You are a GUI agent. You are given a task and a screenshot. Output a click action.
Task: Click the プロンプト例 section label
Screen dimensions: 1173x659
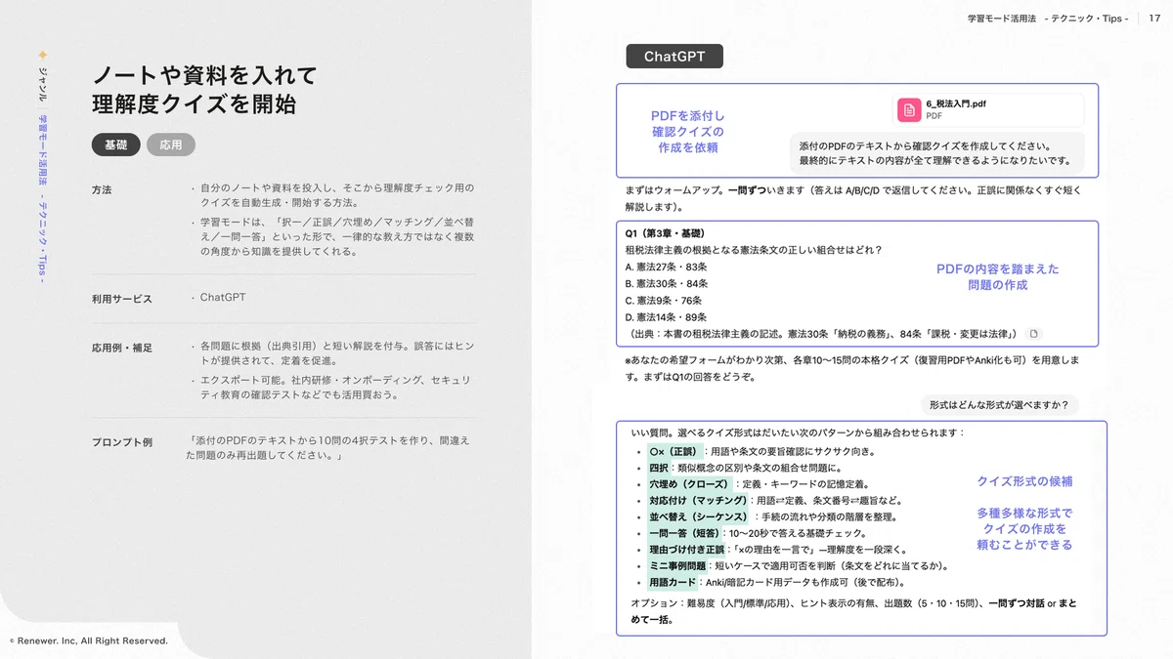(x=122, y=442)
